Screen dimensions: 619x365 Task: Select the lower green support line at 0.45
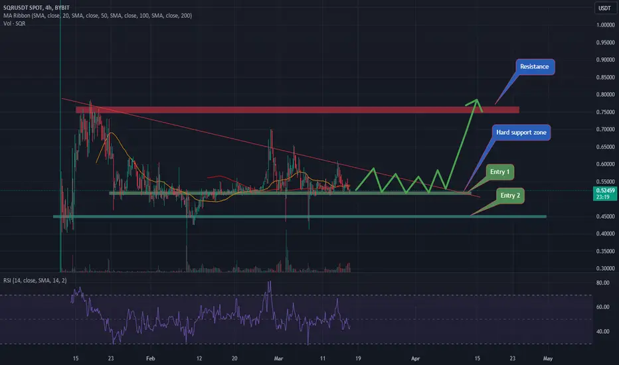tap(300, 216)
